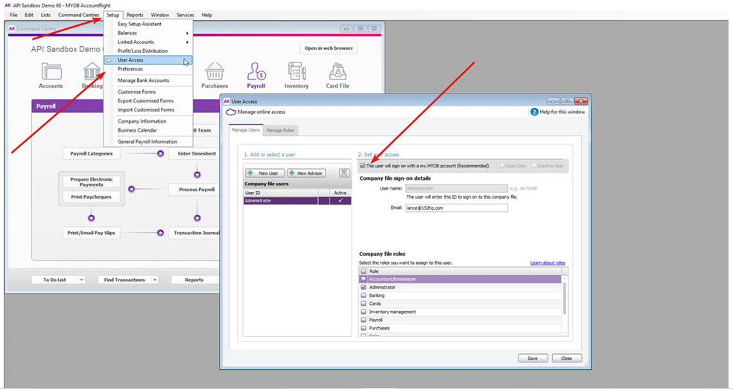Click the Print Paycheques button
Image resolution: width=733 pixels, height=389 pixels.
91,197
